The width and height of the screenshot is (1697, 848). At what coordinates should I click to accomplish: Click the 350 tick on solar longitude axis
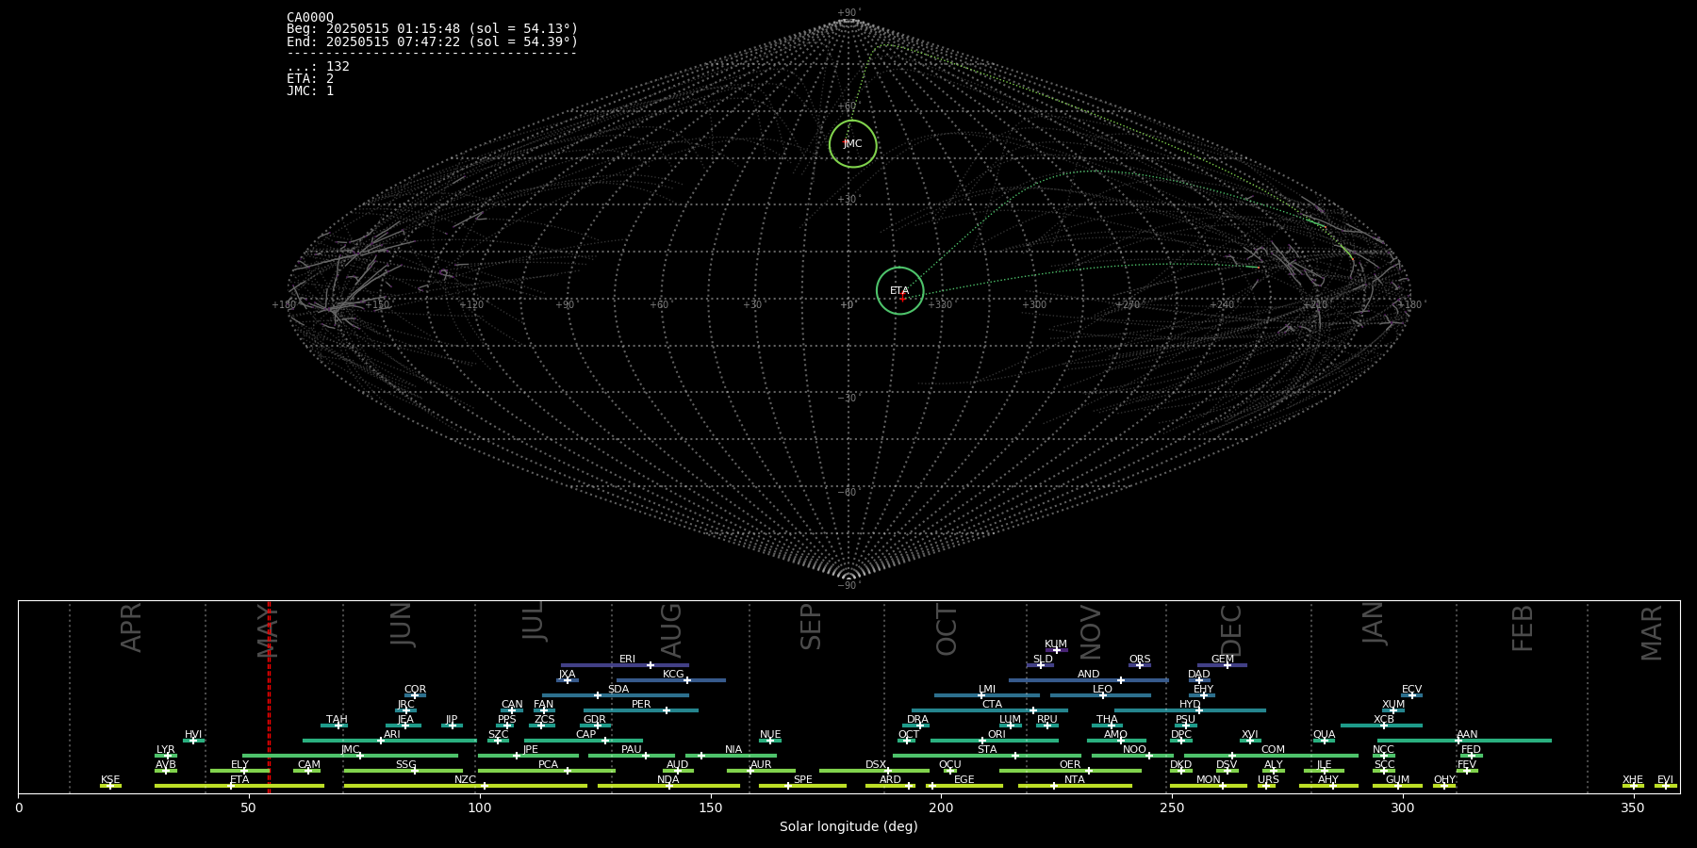pyautogui.click(x=1633, y=807)
